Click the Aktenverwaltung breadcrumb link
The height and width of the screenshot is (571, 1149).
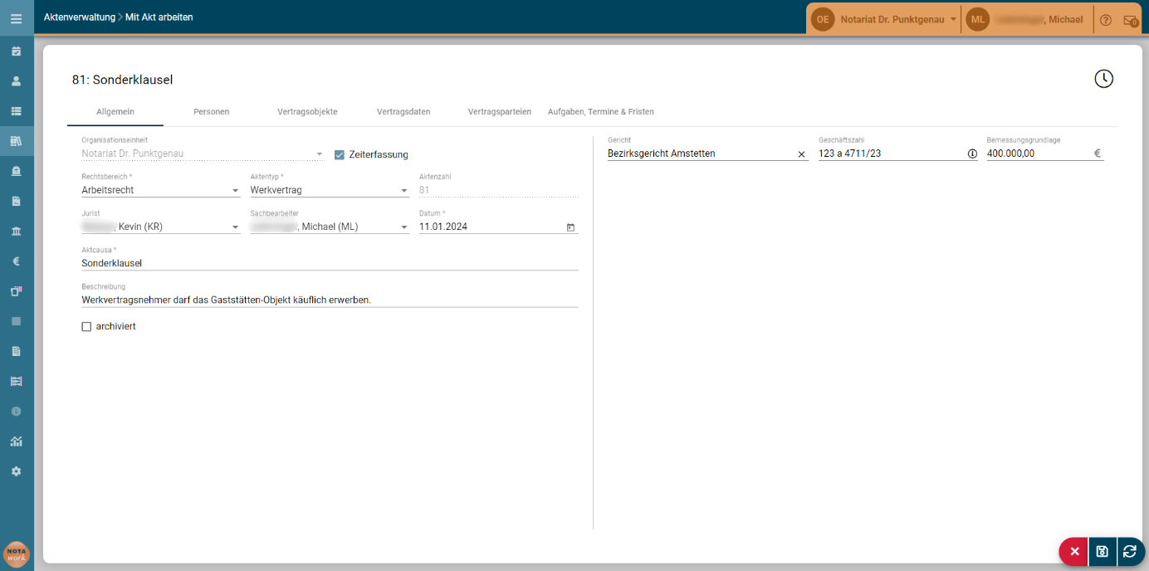[80, 17]
